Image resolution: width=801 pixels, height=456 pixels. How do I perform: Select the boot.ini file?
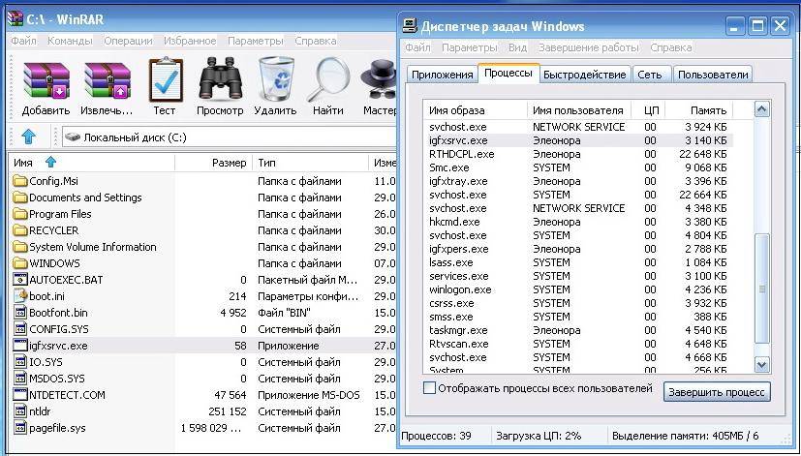click(x=40, y=296)
